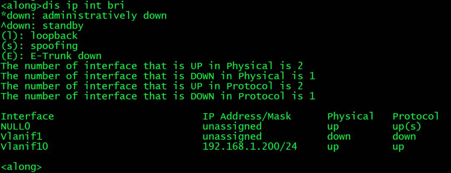The height and width of the screenshot is (173, 451).
Task: Click the '^down: standby' legend line
Action: [x=42, y=26]
